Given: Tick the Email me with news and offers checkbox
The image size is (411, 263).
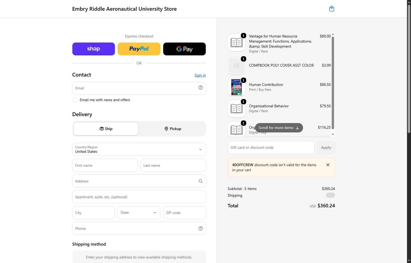Looking at the screenshot, I should click(x=75, y=100).
